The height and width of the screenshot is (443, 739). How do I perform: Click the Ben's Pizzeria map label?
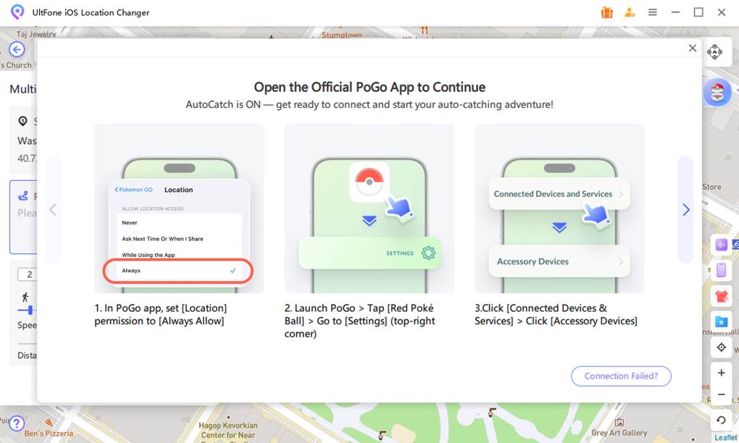(x=49, y=434)
